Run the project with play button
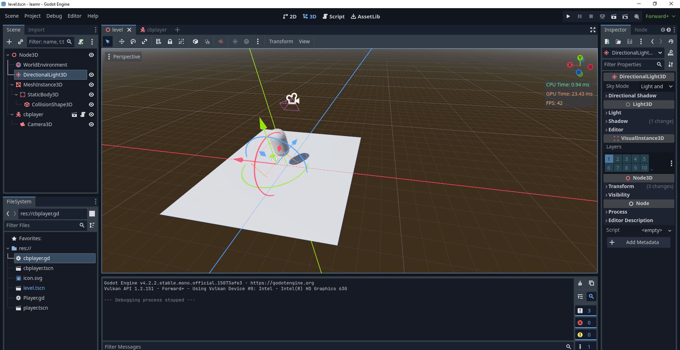 click(x=568, y=16)
